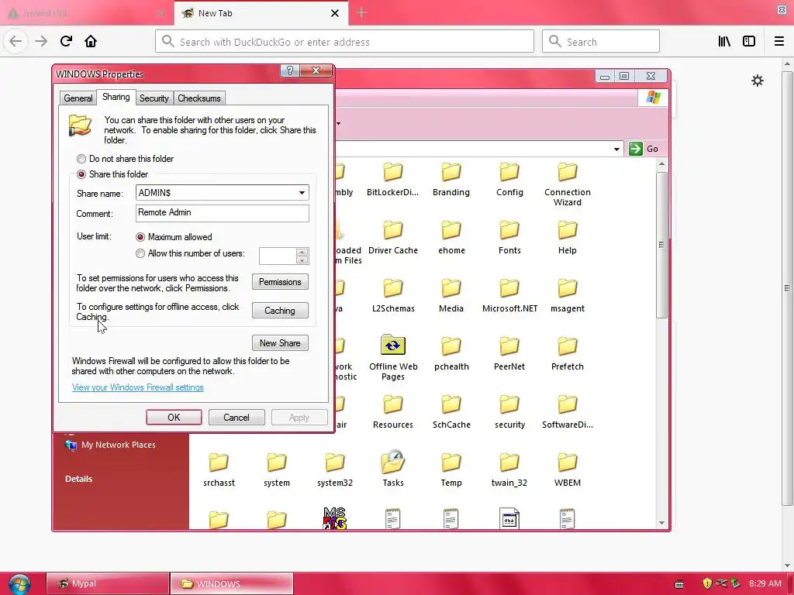The image size is (794, 595).
Task: Open the Share name dropdown
Action: (x=302, y=193)
